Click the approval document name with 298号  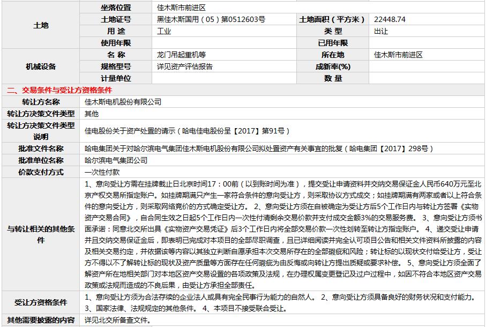click(x=259, y=148)
